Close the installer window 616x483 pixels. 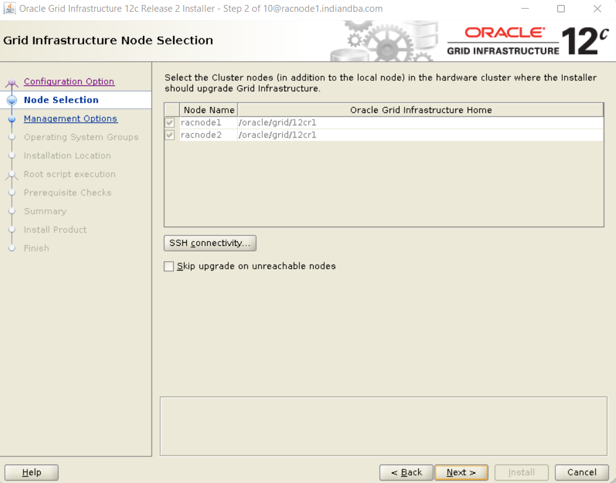coord(597,9)
